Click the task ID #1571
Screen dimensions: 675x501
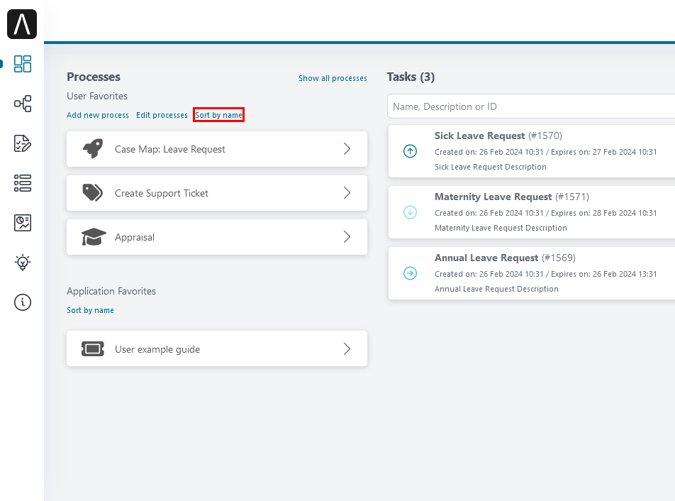[572, 197]
